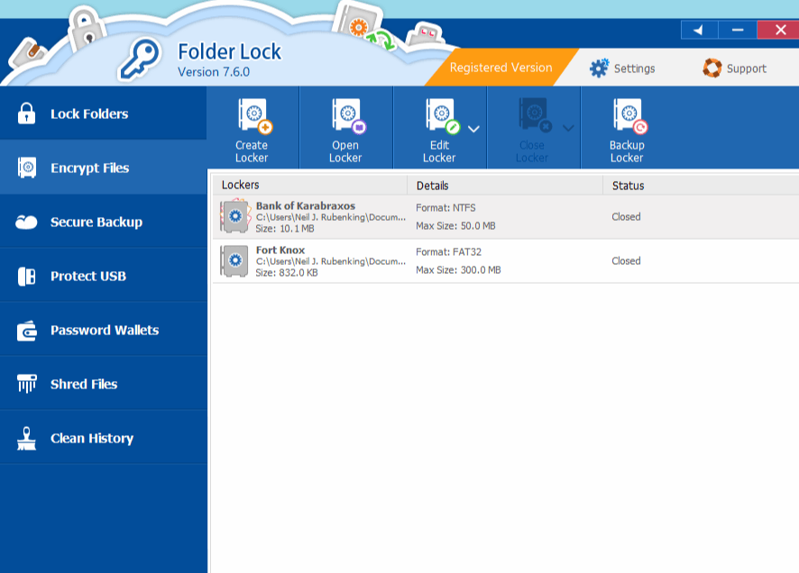
Task: Click the Size: 832.0 KB text
Action: click(287, 273)
